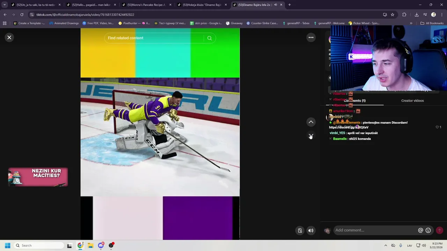Open Chrome from the taskbar

coord(80,245)
